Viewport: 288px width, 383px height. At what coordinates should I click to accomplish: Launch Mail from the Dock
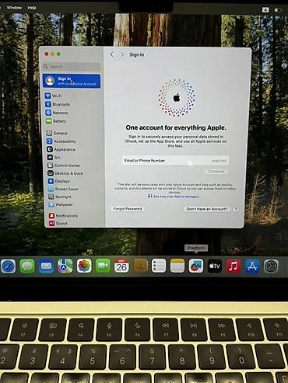pos(46,266)
